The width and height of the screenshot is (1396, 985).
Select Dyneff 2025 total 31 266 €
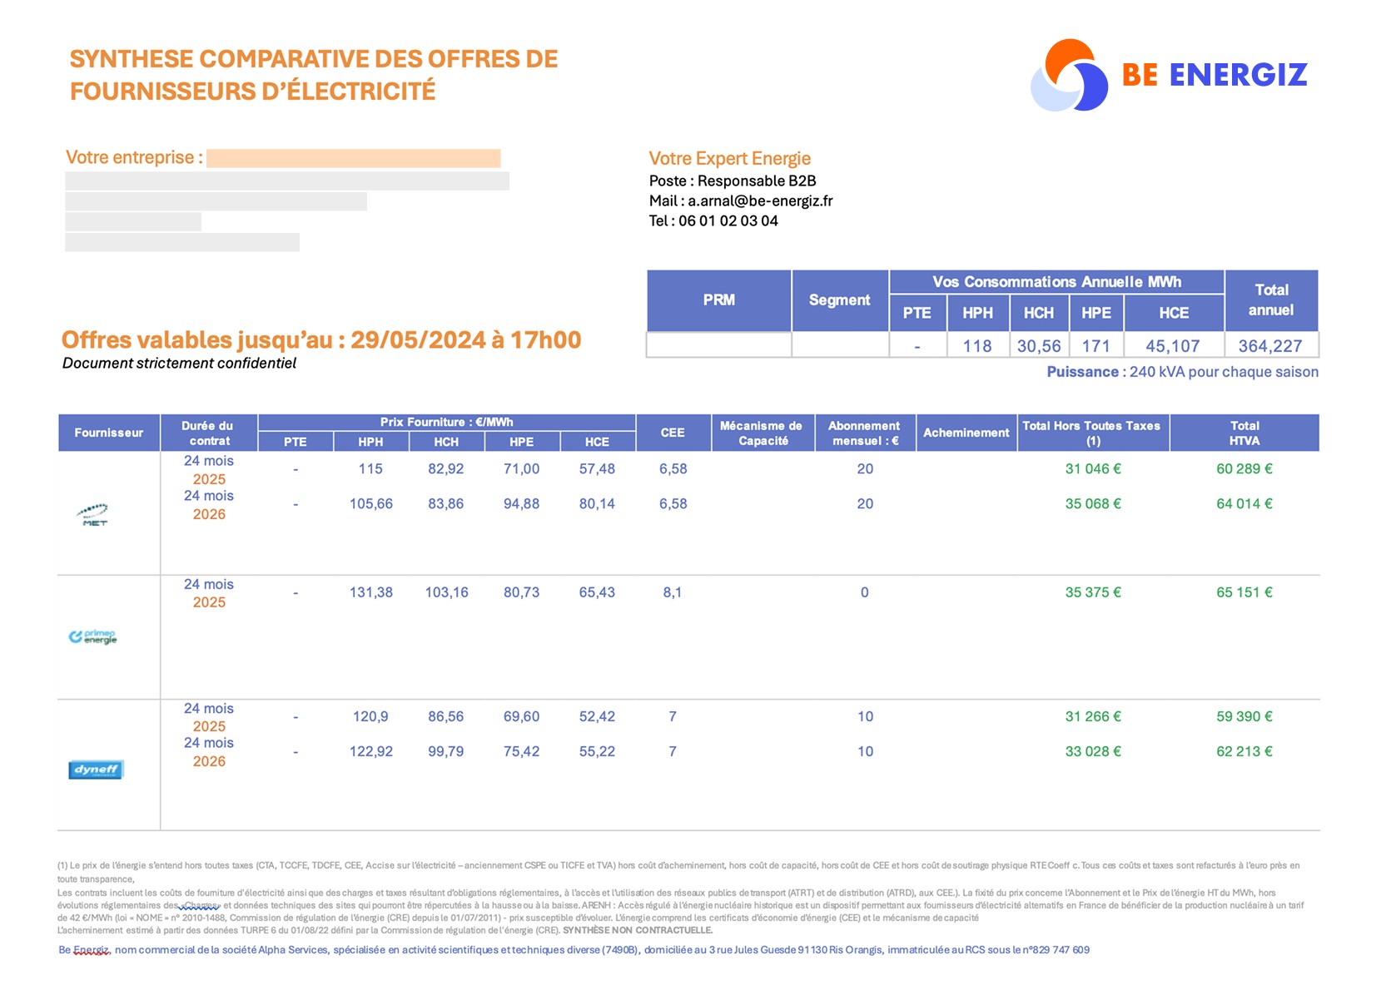point(1093,716)
